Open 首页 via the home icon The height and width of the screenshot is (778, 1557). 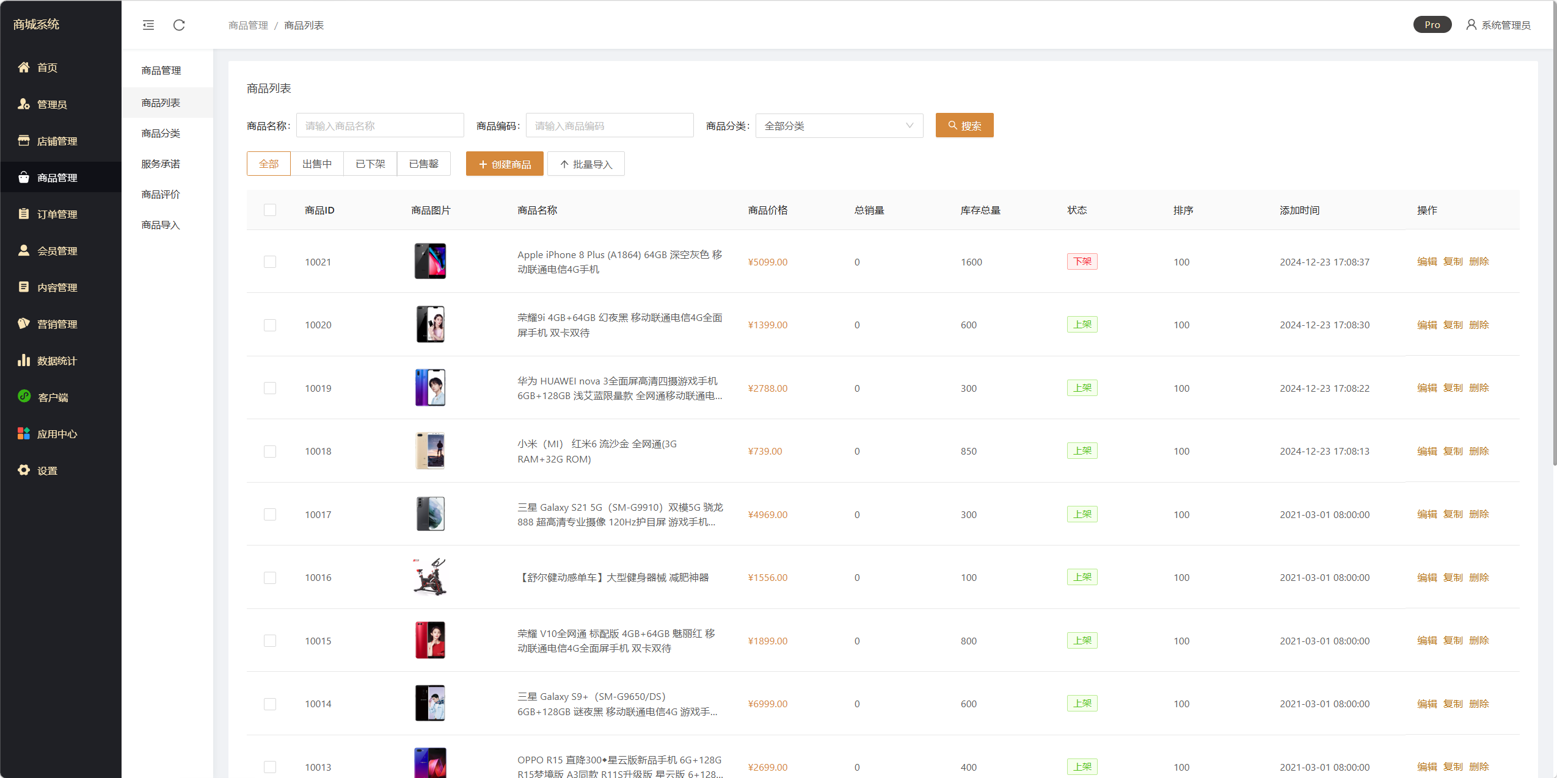pyautogui.click(x=24, y=67)
